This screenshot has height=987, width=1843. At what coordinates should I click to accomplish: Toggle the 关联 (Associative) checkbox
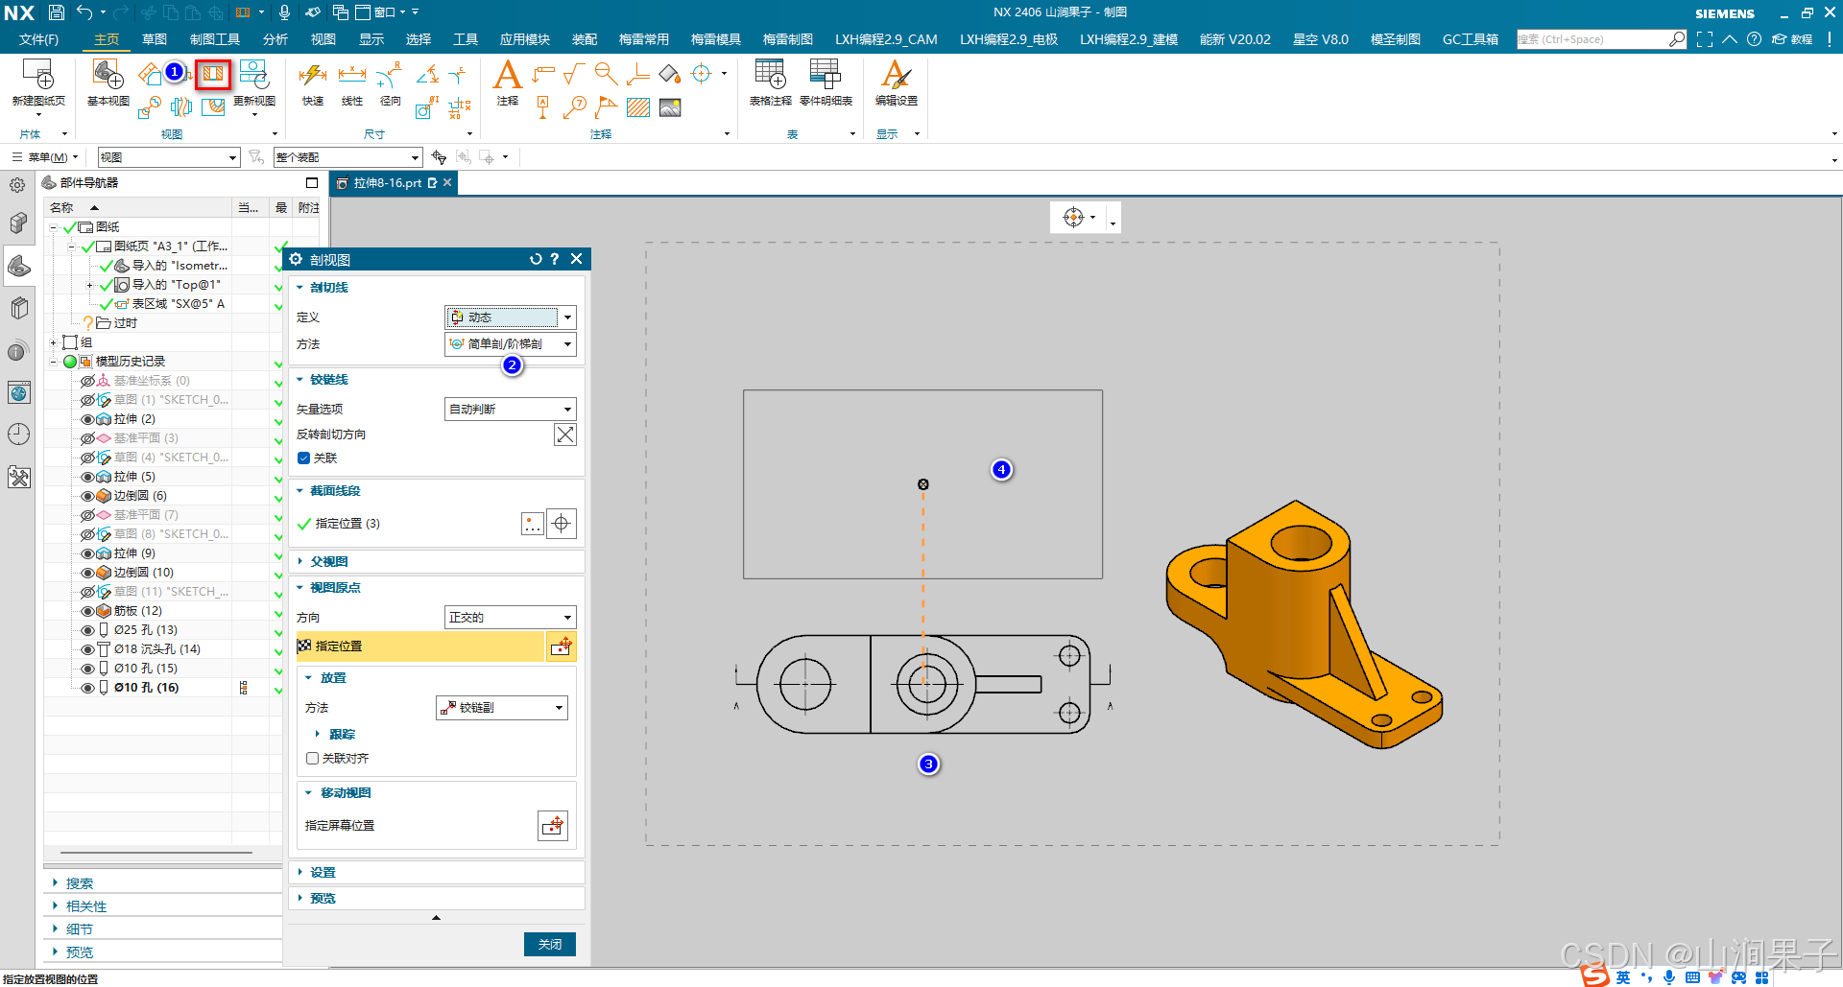click(x=303, y=458)
